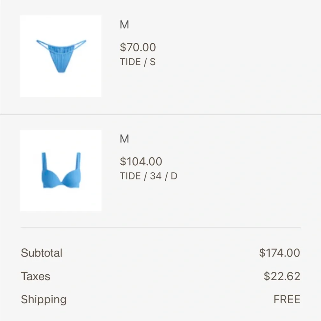Click the M title above the $70.00 price
Viewport: 321px width, 321px height.
(124, 25)
